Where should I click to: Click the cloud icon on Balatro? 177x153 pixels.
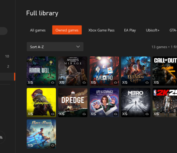tap(116, 82)
